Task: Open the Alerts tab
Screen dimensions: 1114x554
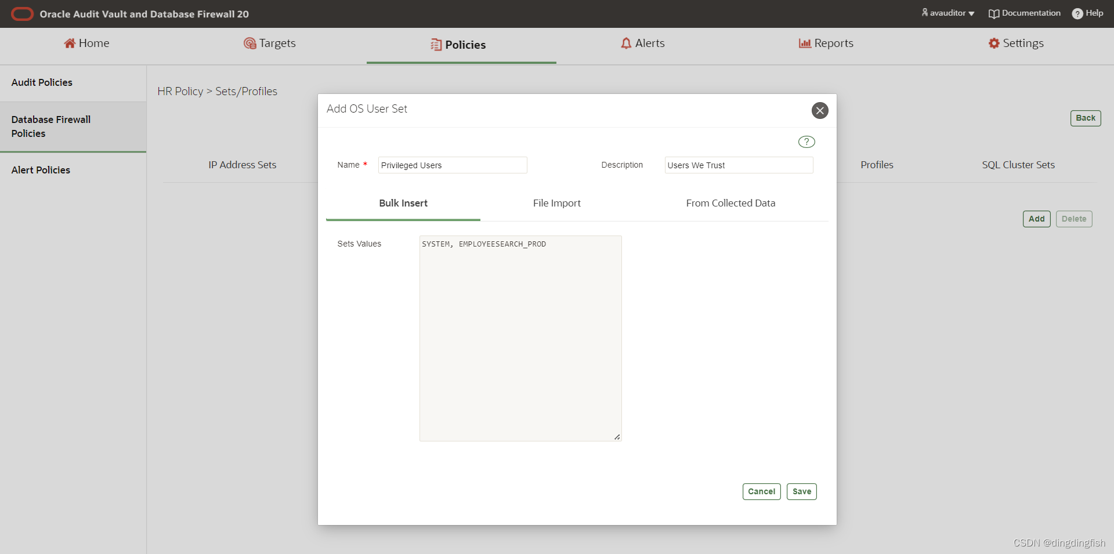Action: click(x=643, y=44)
